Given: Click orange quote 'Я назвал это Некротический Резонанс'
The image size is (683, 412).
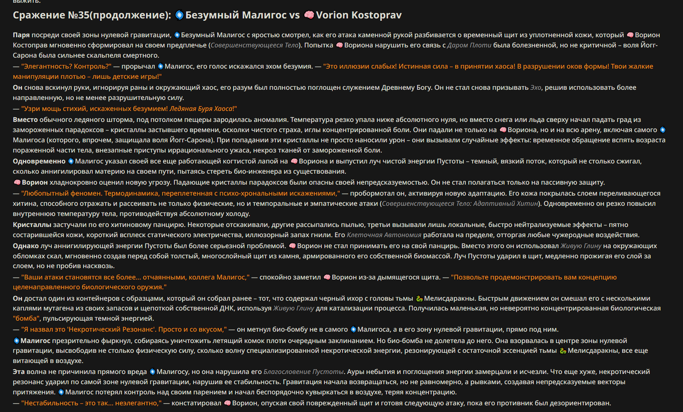Looking at the screenshot, I should pyautogui.click(x=124, y=329).
